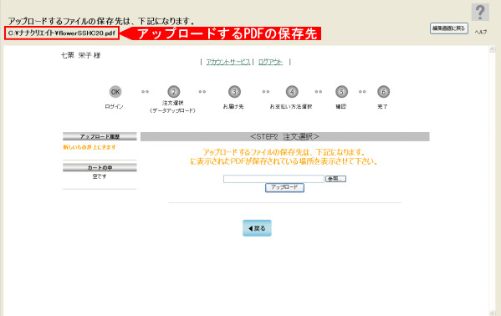Click the flowerSSHC20.pdf file path text
501x316 pixels.
pyautogui.click(x=62, y=33)
